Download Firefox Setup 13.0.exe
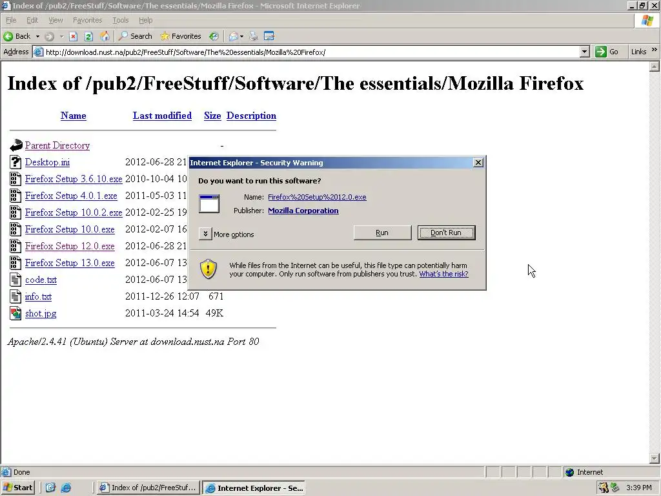Image resolution: width=661 pixels, height=496 pixels. coord(70,263)
